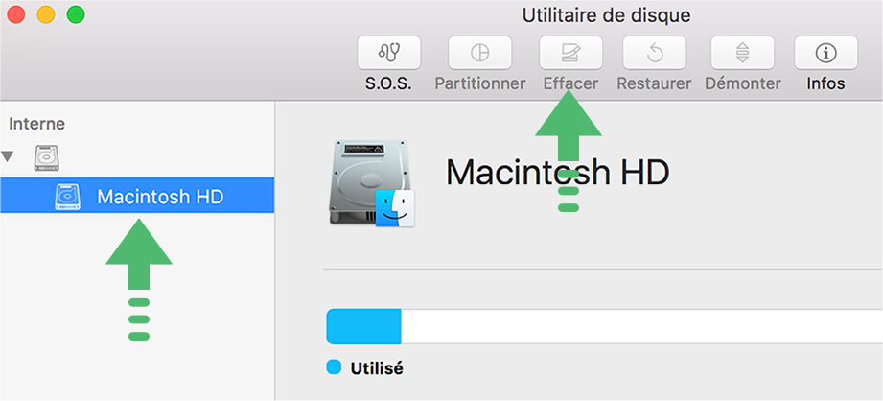This screenshot has height=401, width=883.
Task: Click the Macintosh HD drive icon in sidebar
Action: coord(67,197)
